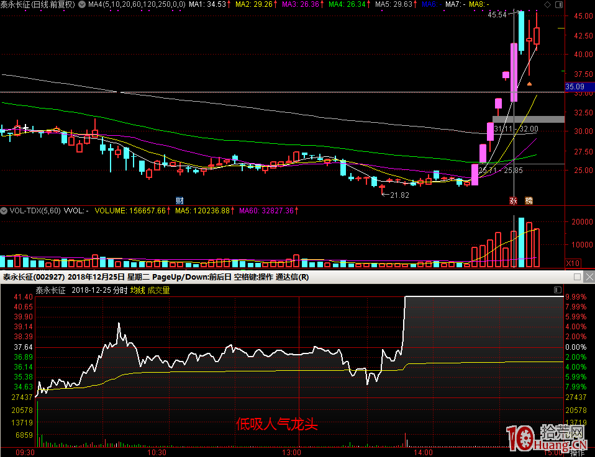The height and width of the screenshot is (457, 595).
Task: Click the 分时 label in the intraday header
Action: (x=120, y=291)
